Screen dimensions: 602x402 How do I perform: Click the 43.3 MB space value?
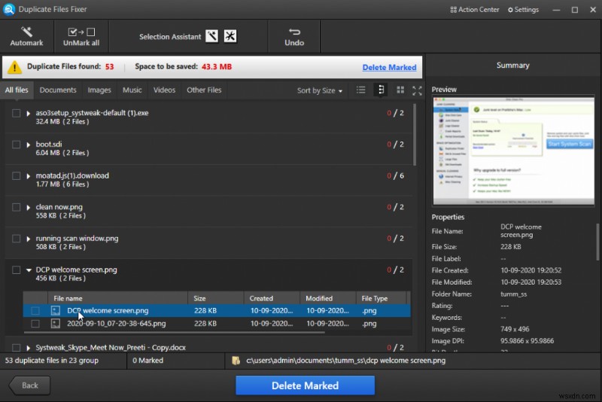click(217, 67)
